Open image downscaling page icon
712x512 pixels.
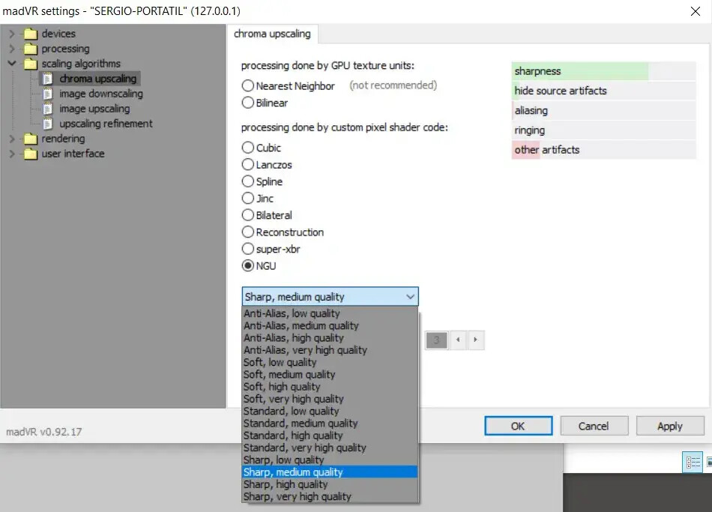tap(48, 94)
